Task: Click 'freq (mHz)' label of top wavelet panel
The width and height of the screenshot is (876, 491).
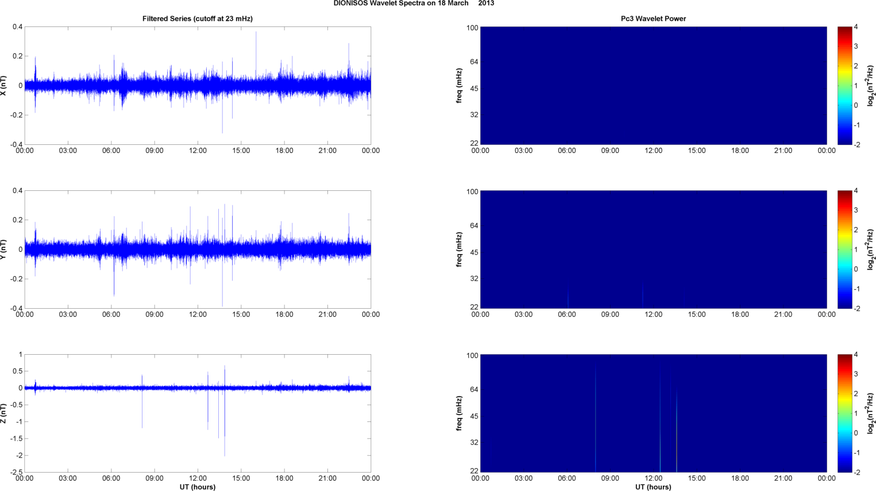Action: [460, 86]
